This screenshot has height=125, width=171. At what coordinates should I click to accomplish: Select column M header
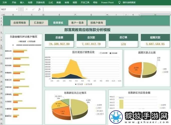tap(155, 15)
